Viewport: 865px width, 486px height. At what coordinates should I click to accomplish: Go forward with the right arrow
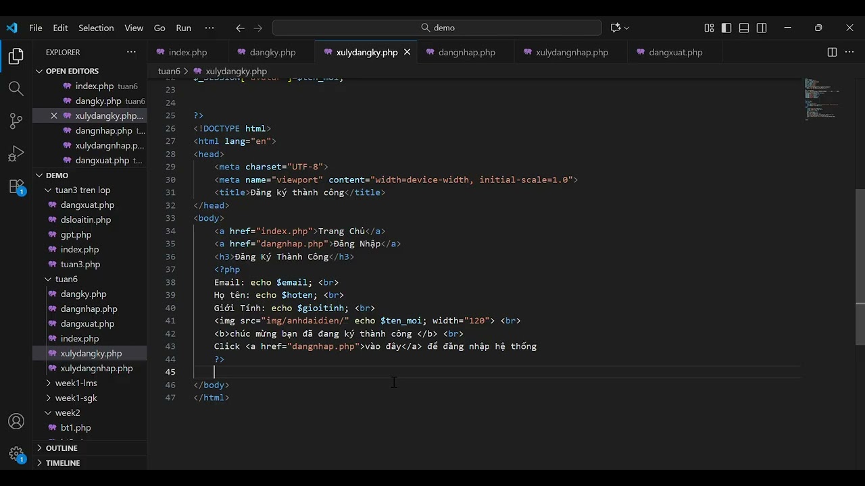(x=257, y=28)
